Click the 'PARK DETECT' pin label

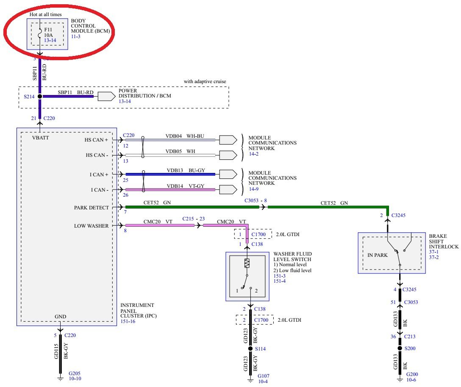pyautogui.click(x=91, y=208)
